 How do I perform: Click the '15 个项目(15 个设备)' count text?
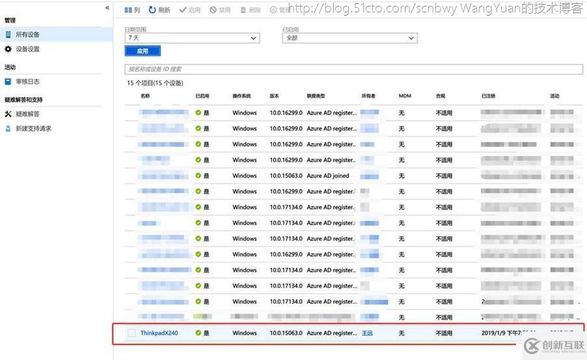(x=155, y=83)
